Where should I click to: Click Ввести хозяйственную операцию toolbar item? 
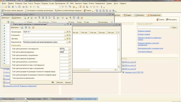pos(68,10)
